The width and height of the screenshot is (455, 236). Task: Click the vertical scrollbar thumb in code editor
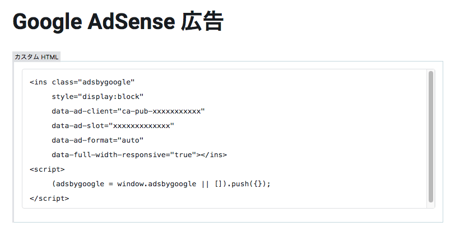pyautogui.click(x=431, y=136)
